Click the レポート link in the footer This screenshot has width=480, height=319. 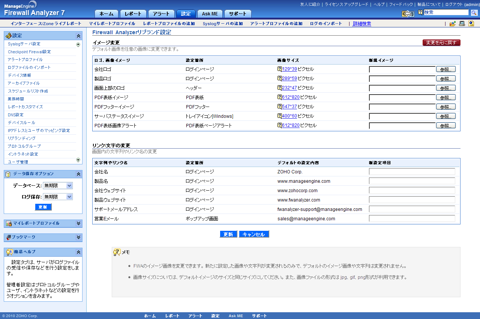(x=172, y=316)
